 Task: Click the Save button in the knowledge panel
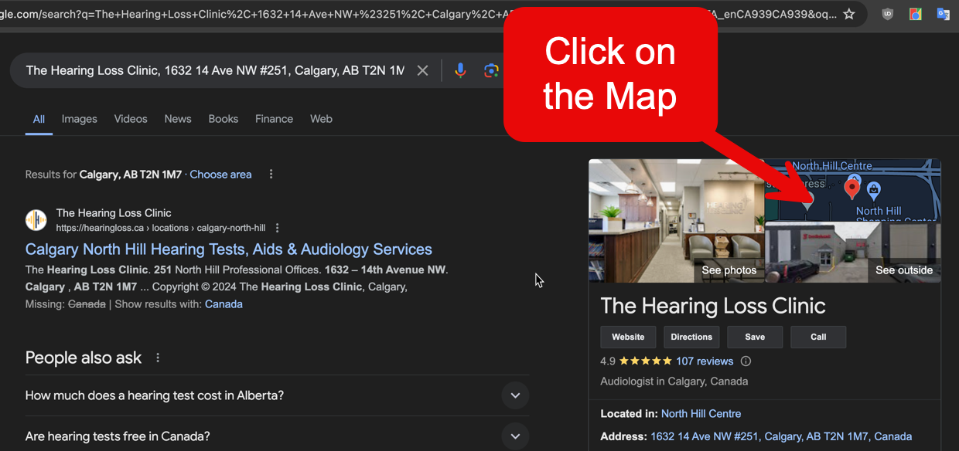755,337
